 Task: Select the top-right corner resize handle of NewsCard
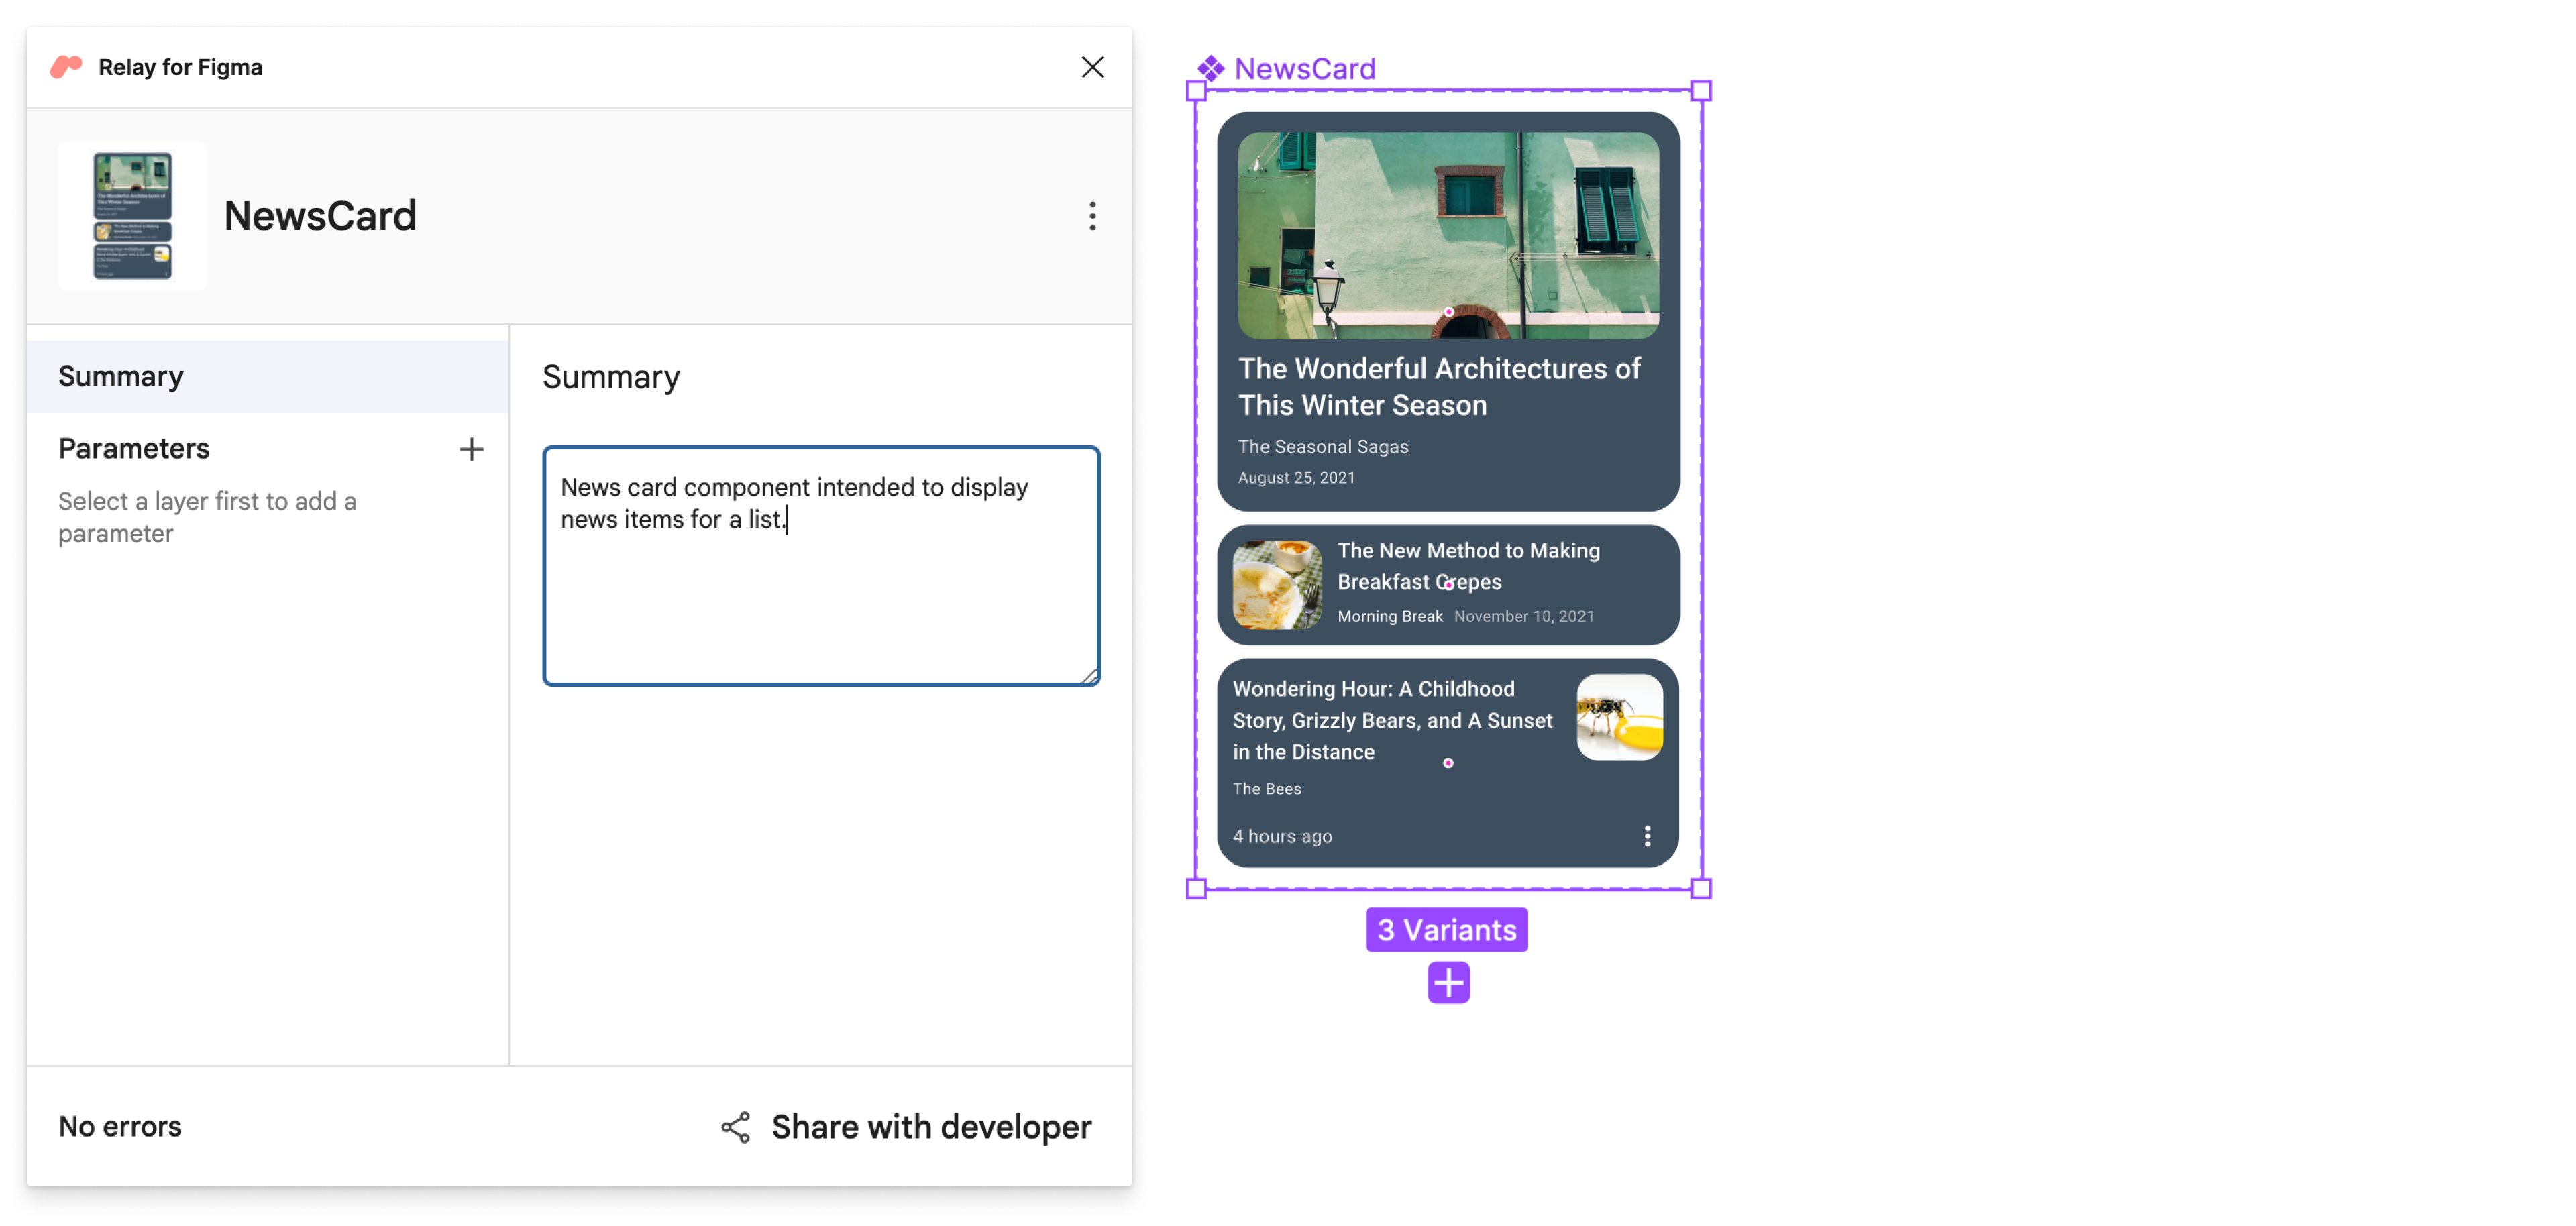click(x=1700, y=91)
